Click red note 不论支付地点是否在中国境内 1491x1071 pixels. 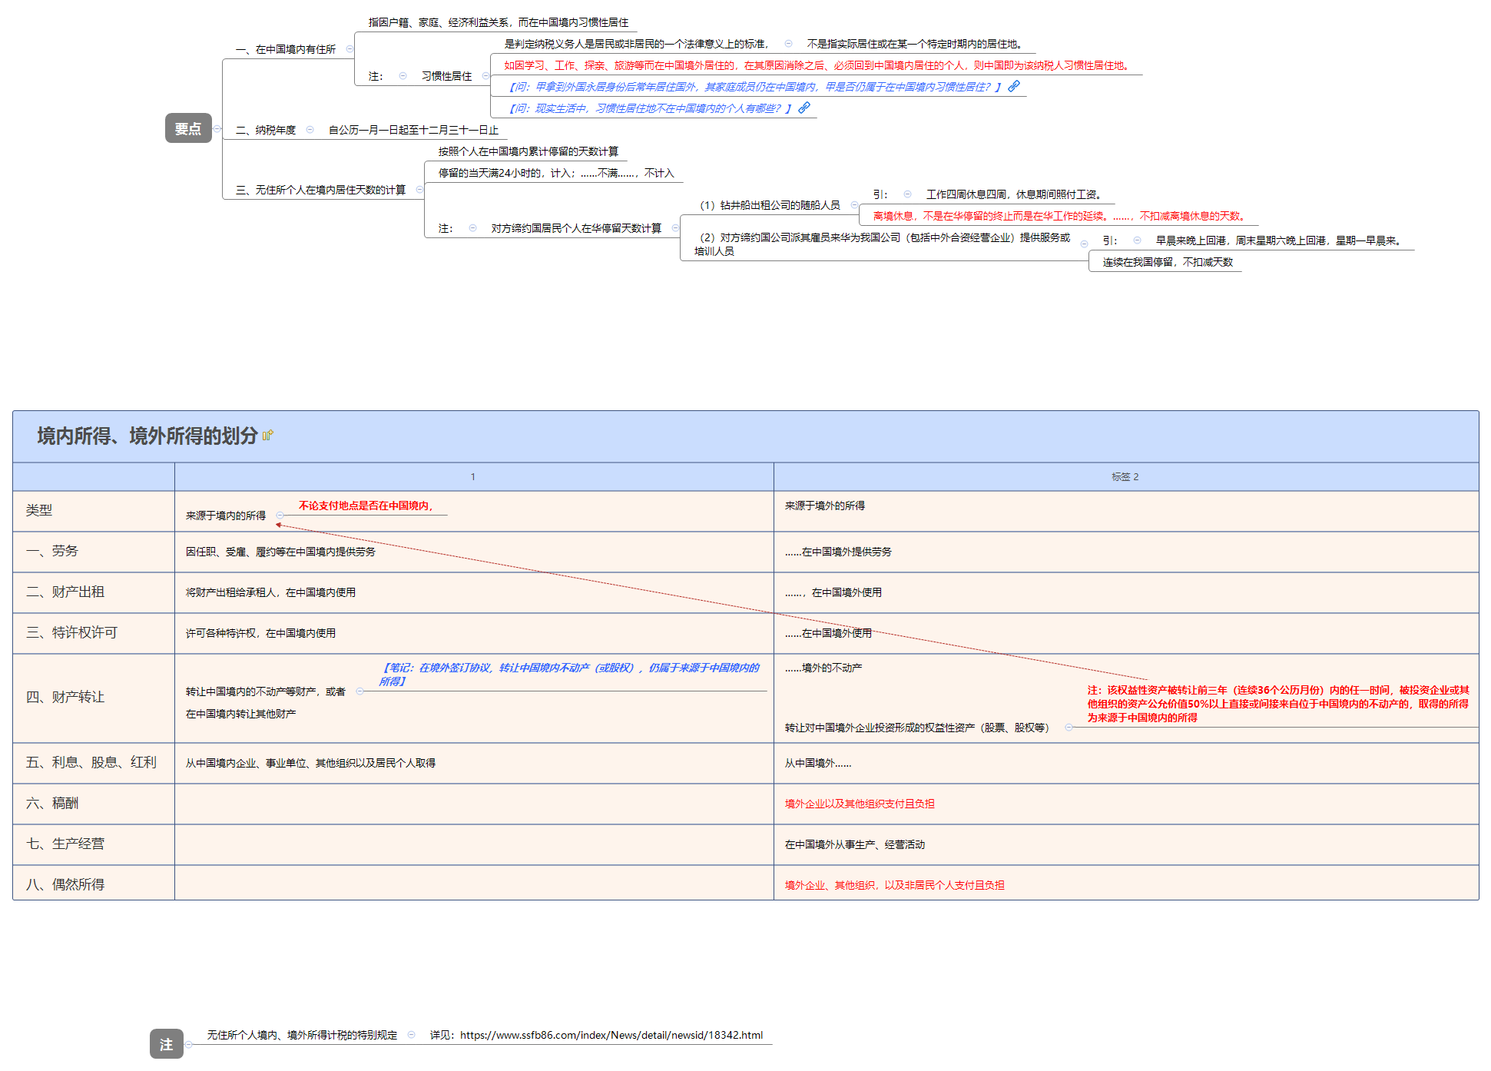pyautogui.click(x=366, y=506)
